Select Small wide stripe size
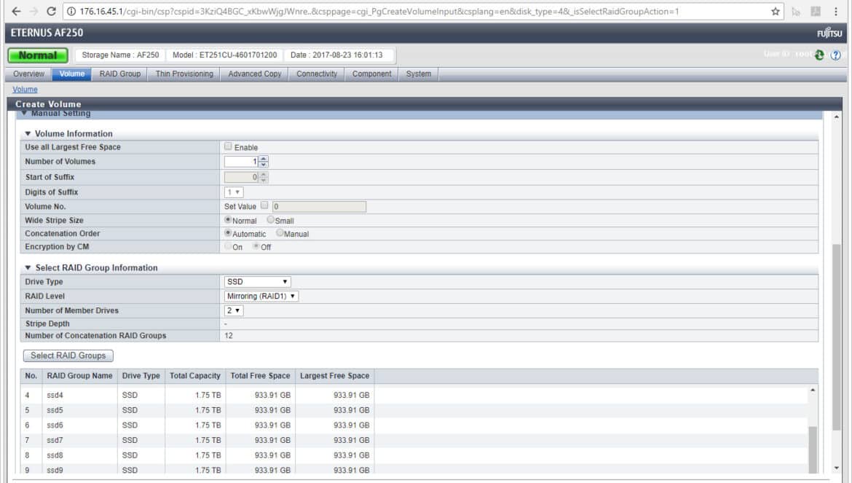The width and height of the screenshot is (852, 483). pos(271,219)
